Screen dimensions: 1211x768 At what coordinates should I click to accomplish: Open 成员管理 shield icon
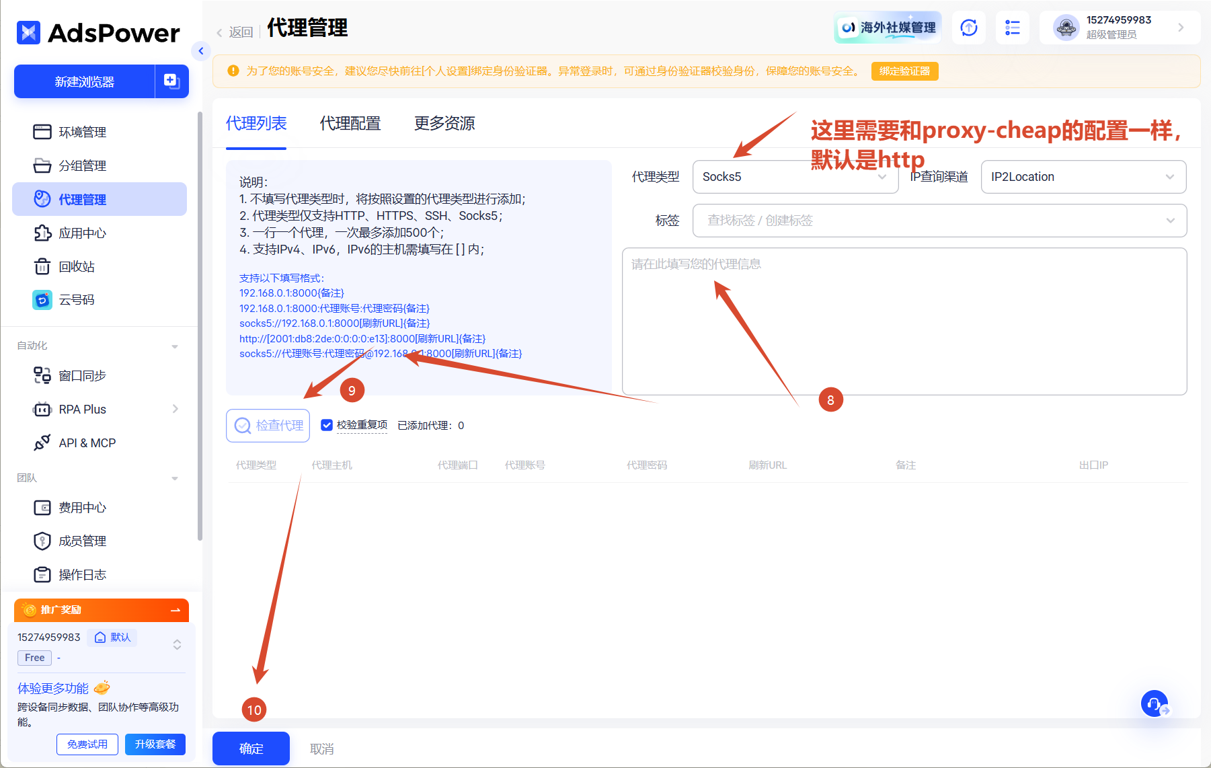pyautogui.click(x=42, y=541)
